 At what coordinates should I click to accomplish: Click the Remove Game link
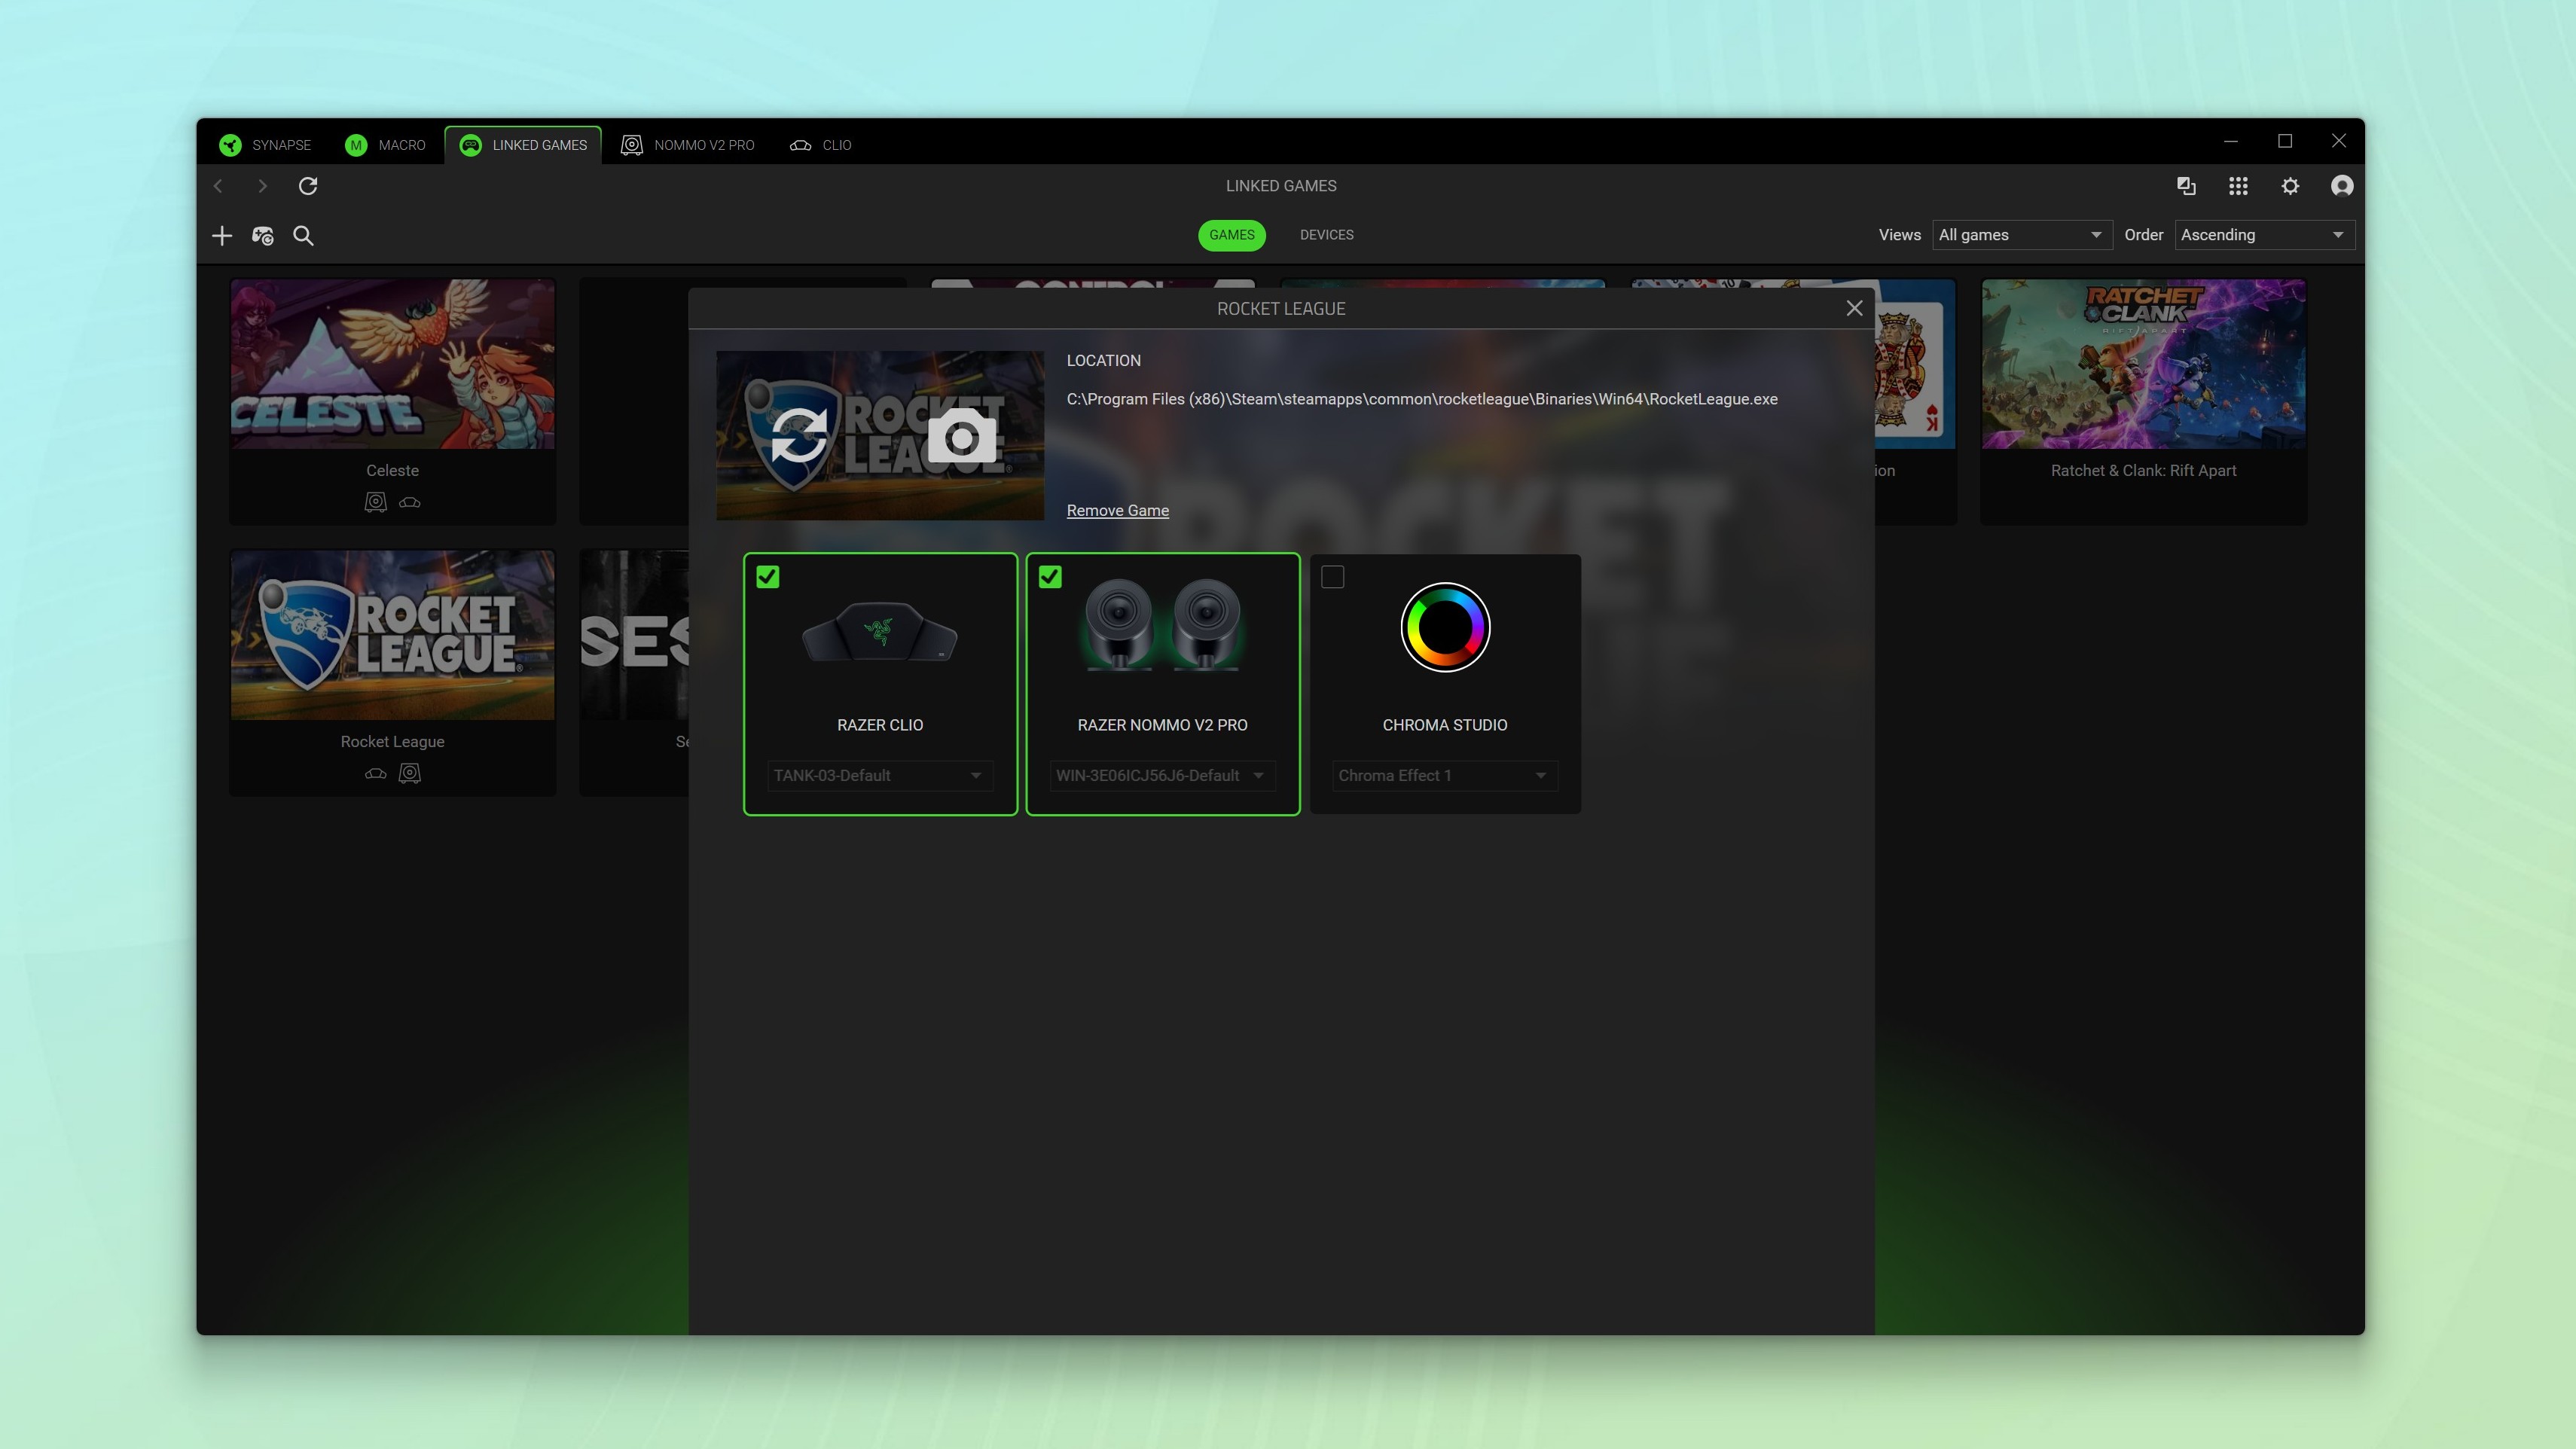(1117, 511)
